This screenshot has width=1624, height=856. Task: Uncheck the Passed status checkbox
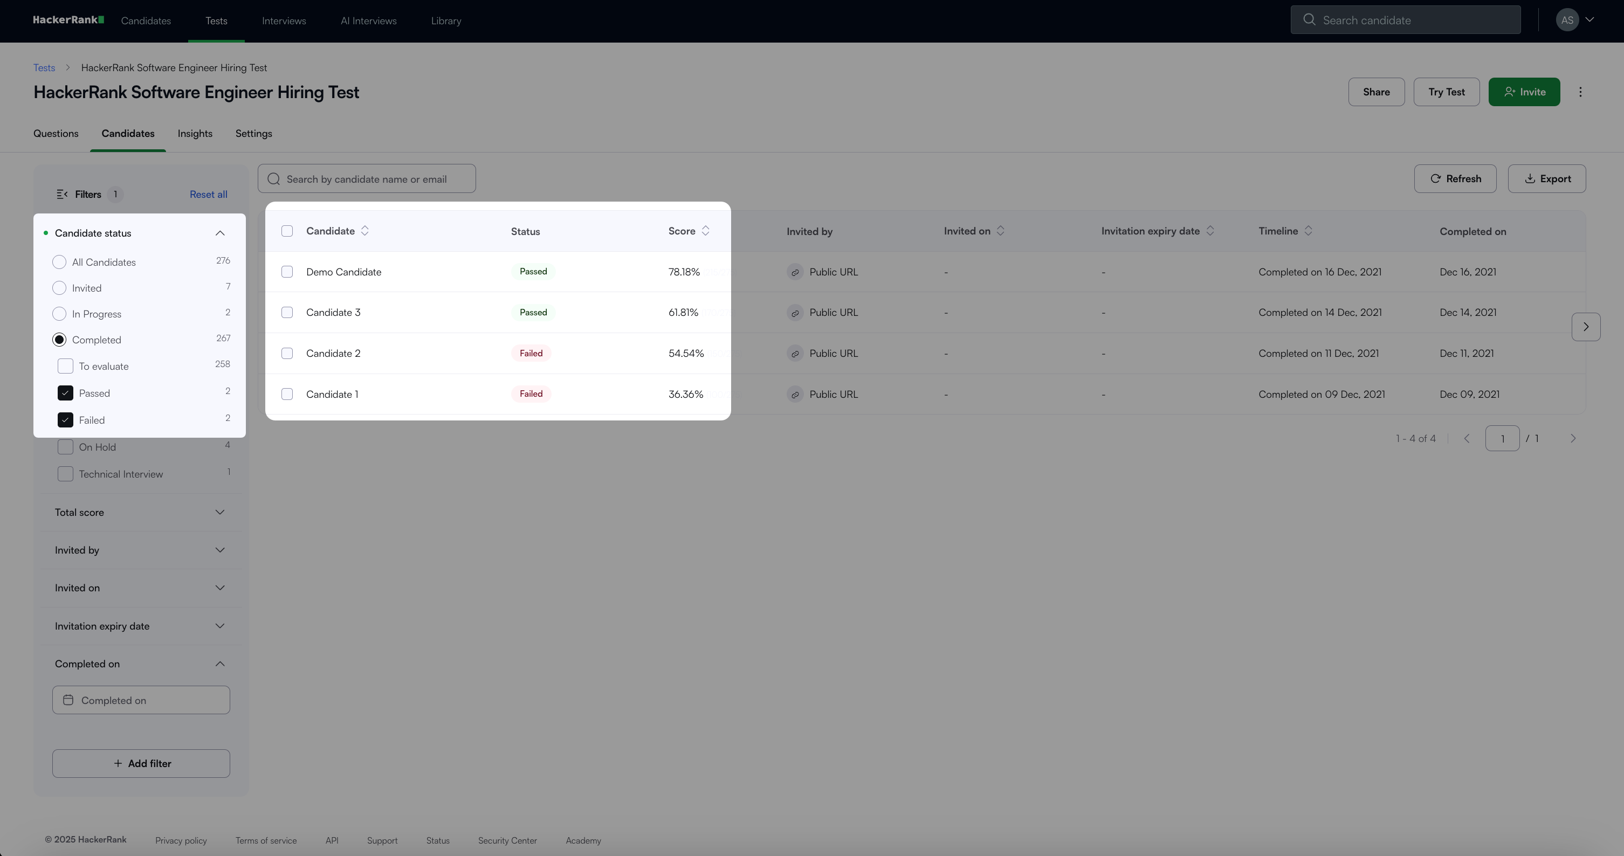pos(66,394)
